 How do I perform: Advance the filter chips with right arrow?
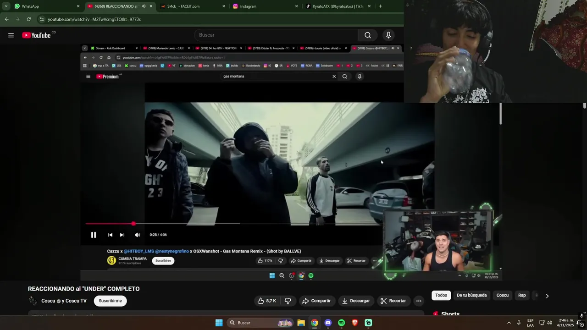tap(547, 296)
